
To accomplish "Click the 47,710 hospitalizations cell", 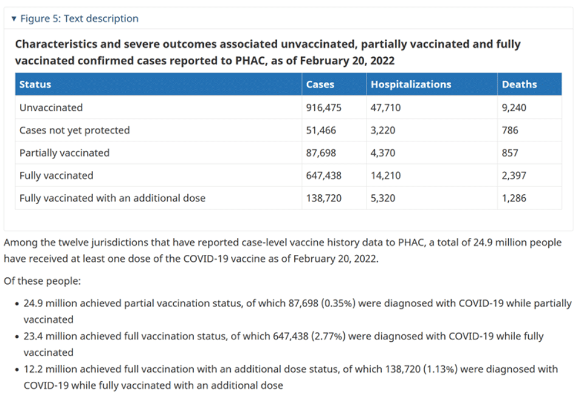I will [385, 107].
